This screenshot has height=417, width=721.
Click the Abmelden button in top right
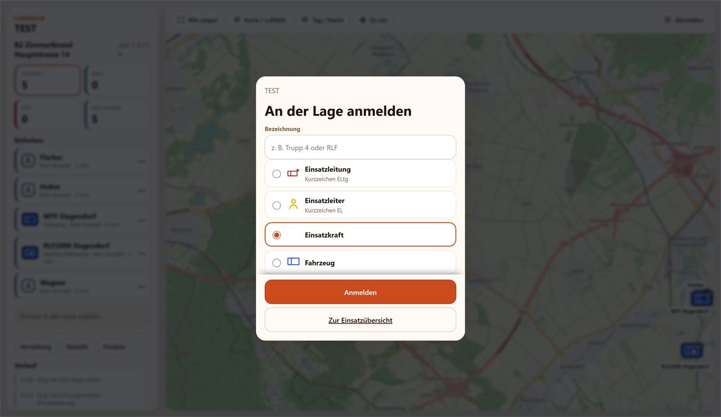(684, 20)
